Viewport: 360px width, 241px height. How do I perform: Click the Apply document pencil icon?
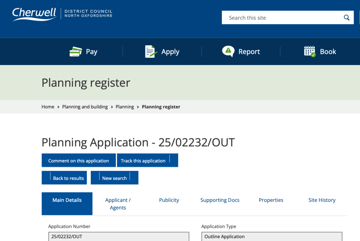point(151,52)
